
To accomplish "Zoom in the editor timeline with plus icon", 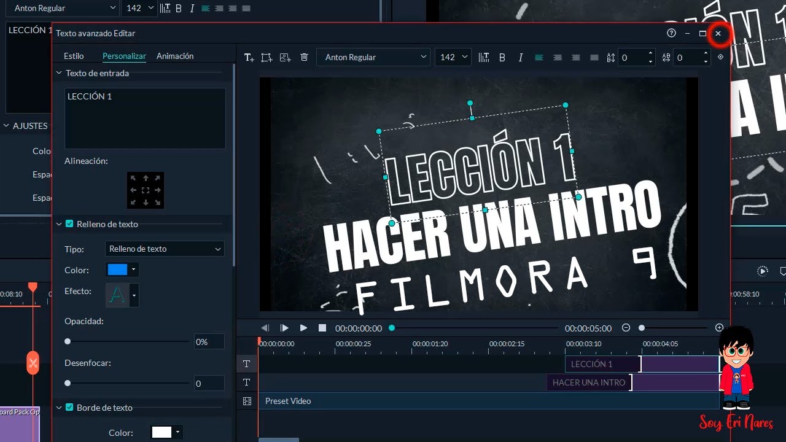I will click(x=719, y=328).
